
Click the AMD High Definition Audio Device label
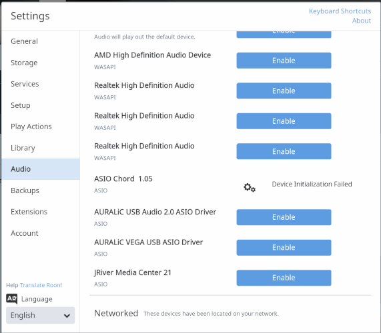pyautogui.click(x=152, y=55)
